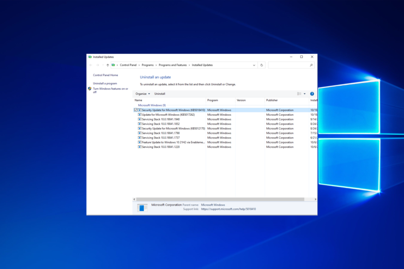Open Uninstall a program link
Screen dimensions: 404x269
pos(105,83)
